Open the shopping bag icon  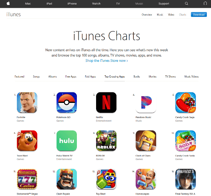pyautogui.click(x=205, y=3)
